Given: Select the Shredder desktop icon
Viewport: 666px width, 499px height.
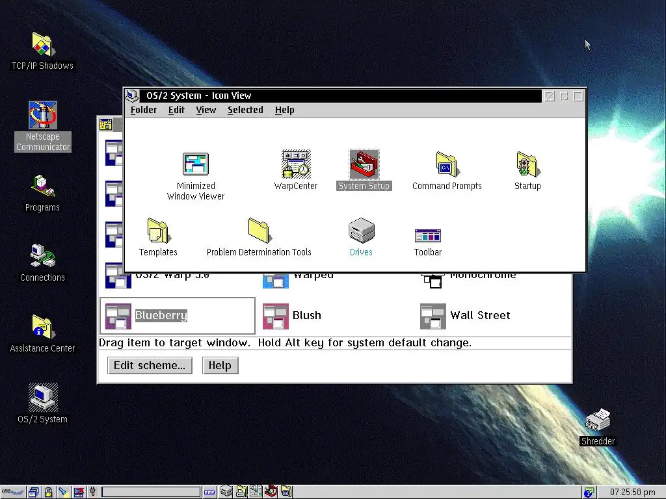Looking at the screenshot, I should point(598,420).
